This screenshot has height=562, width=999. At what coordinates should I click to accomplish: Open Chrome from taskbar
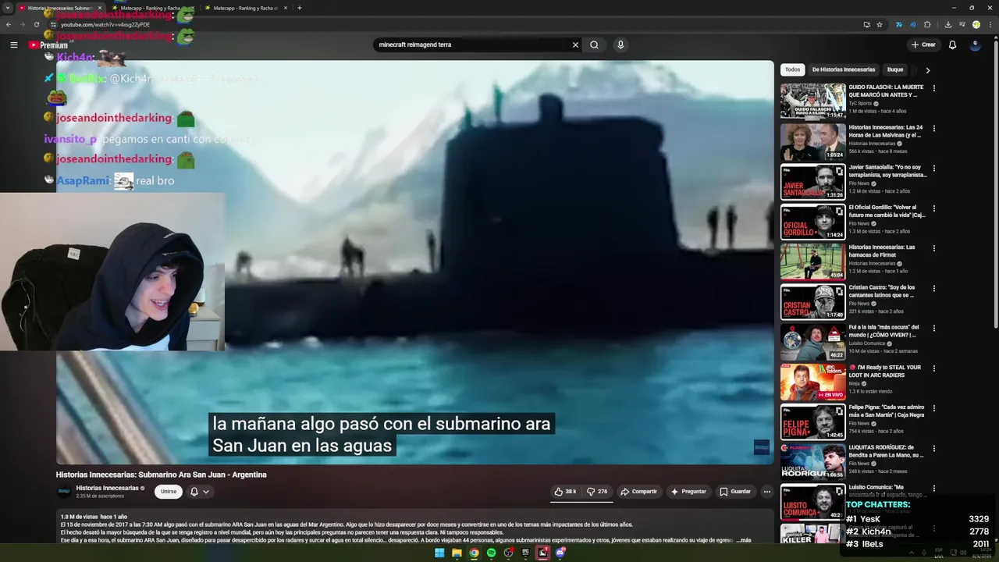coord(474,553)
